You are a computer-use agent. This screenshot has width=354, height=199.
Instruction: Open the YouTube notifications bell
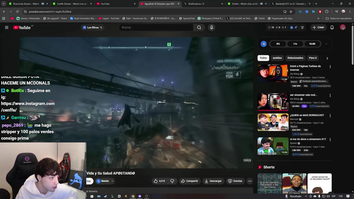[332, 27]
